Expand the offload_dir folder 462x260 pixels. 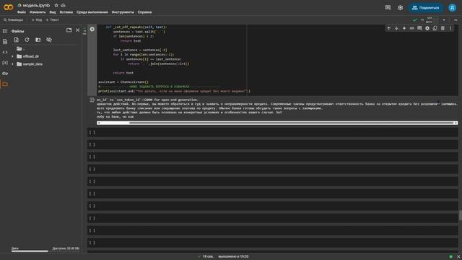(x=12, y=56)
